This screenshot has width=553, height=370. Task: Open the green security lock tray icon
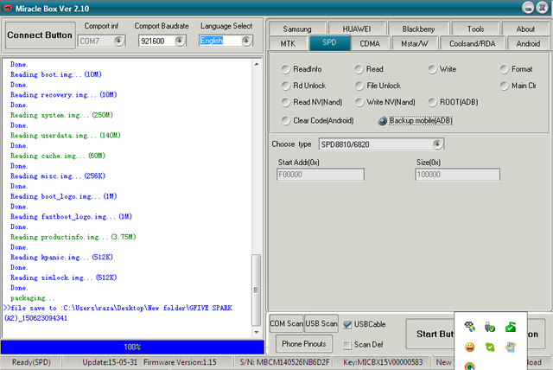tap(511, 327)
